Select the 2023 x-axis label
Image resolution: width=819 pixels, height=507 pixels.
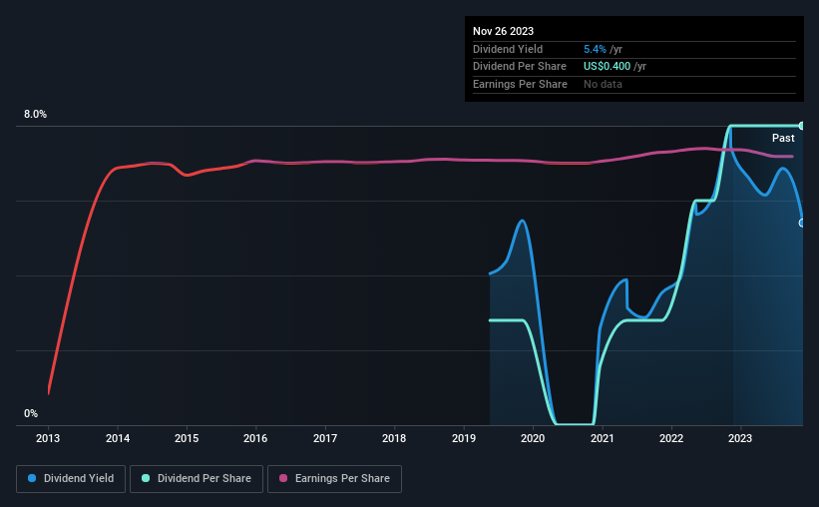click(x=740, y=438)
